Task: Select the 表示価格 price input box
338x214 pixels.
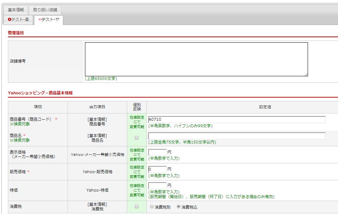Action: coord(157,152)
